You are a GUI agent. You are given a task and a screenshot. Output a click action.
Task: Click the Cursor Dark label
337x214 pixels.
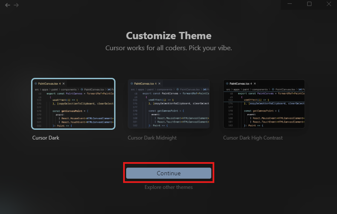click(x=46, y=138)
